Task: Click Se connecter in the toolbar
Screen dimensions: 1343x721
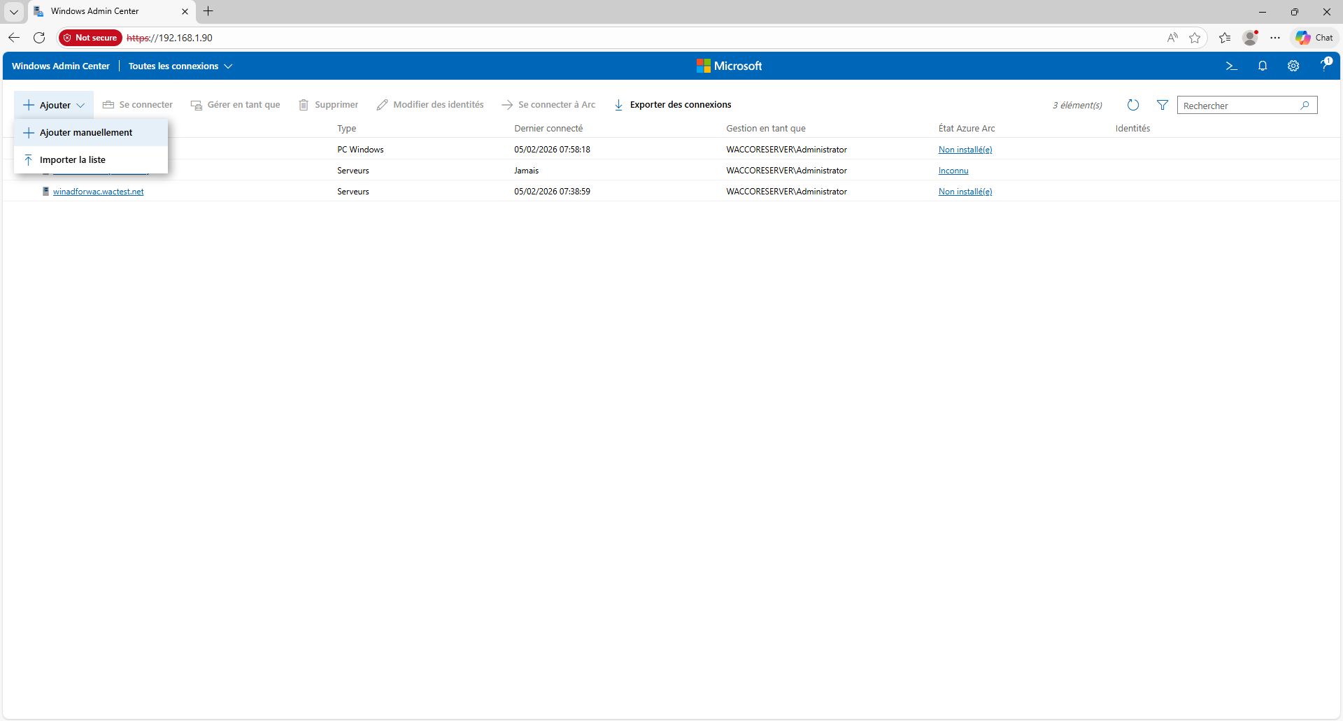Action: [138, 105]
